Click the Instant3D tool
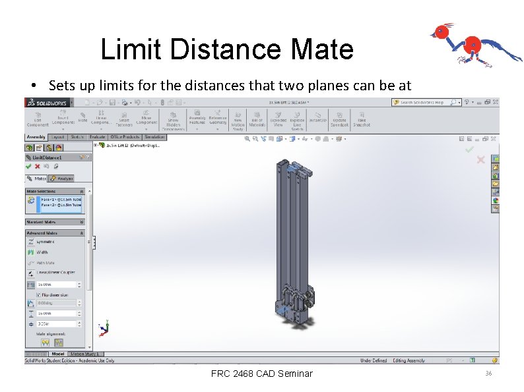 coord(317,118)
